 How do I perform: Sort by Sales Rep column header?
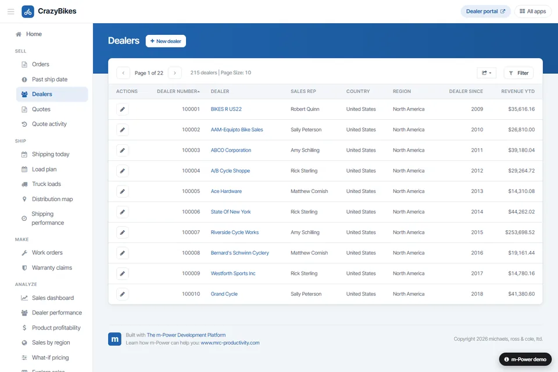point(303,91)
